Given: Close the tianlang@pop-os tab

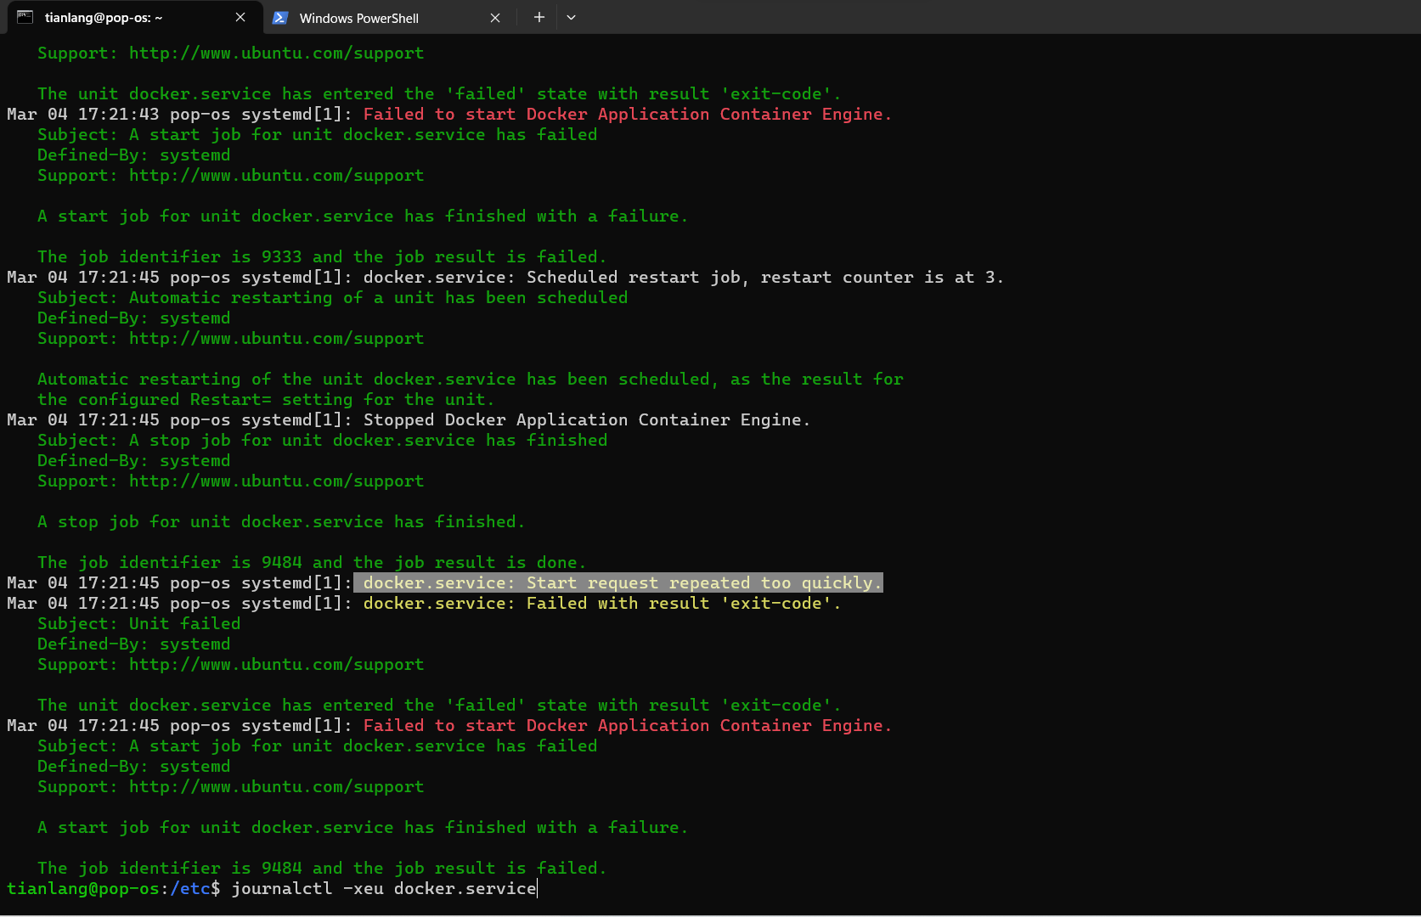Looking at the screenshot, I should pos(240,18).
